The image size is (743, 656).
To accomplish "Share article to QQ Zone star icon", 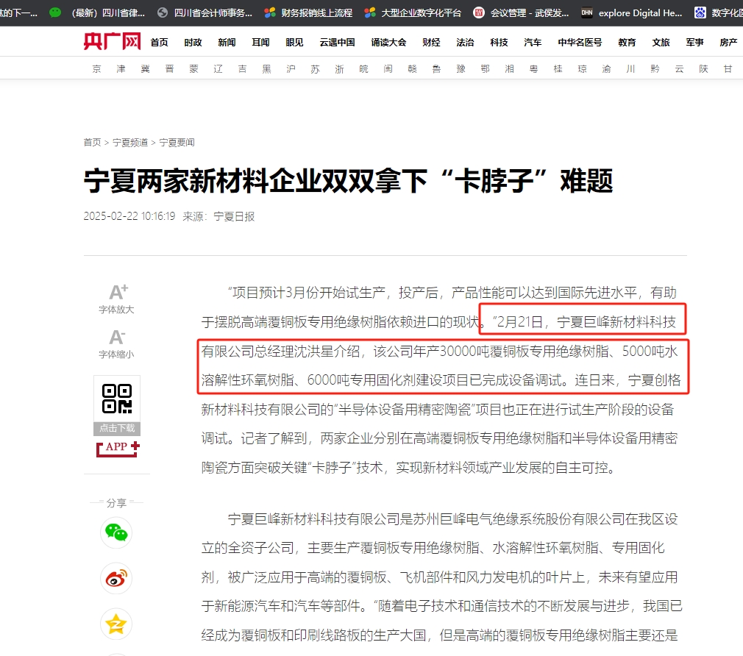I will click(x=116, y=624).
